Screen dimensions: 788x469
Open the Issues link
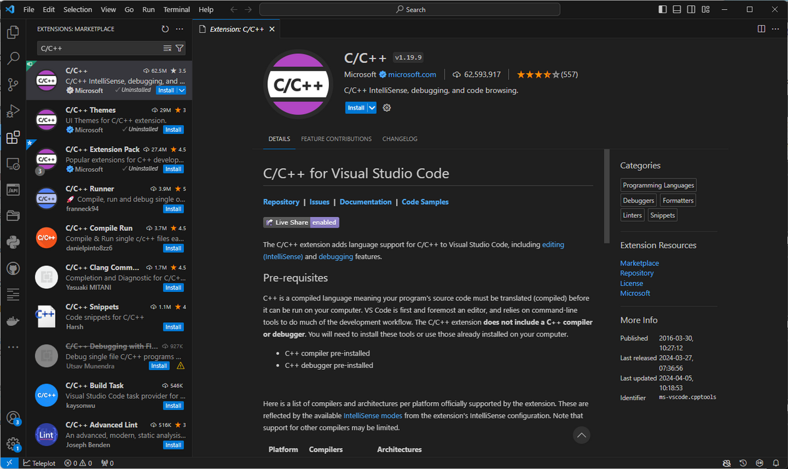pos(319,202)
